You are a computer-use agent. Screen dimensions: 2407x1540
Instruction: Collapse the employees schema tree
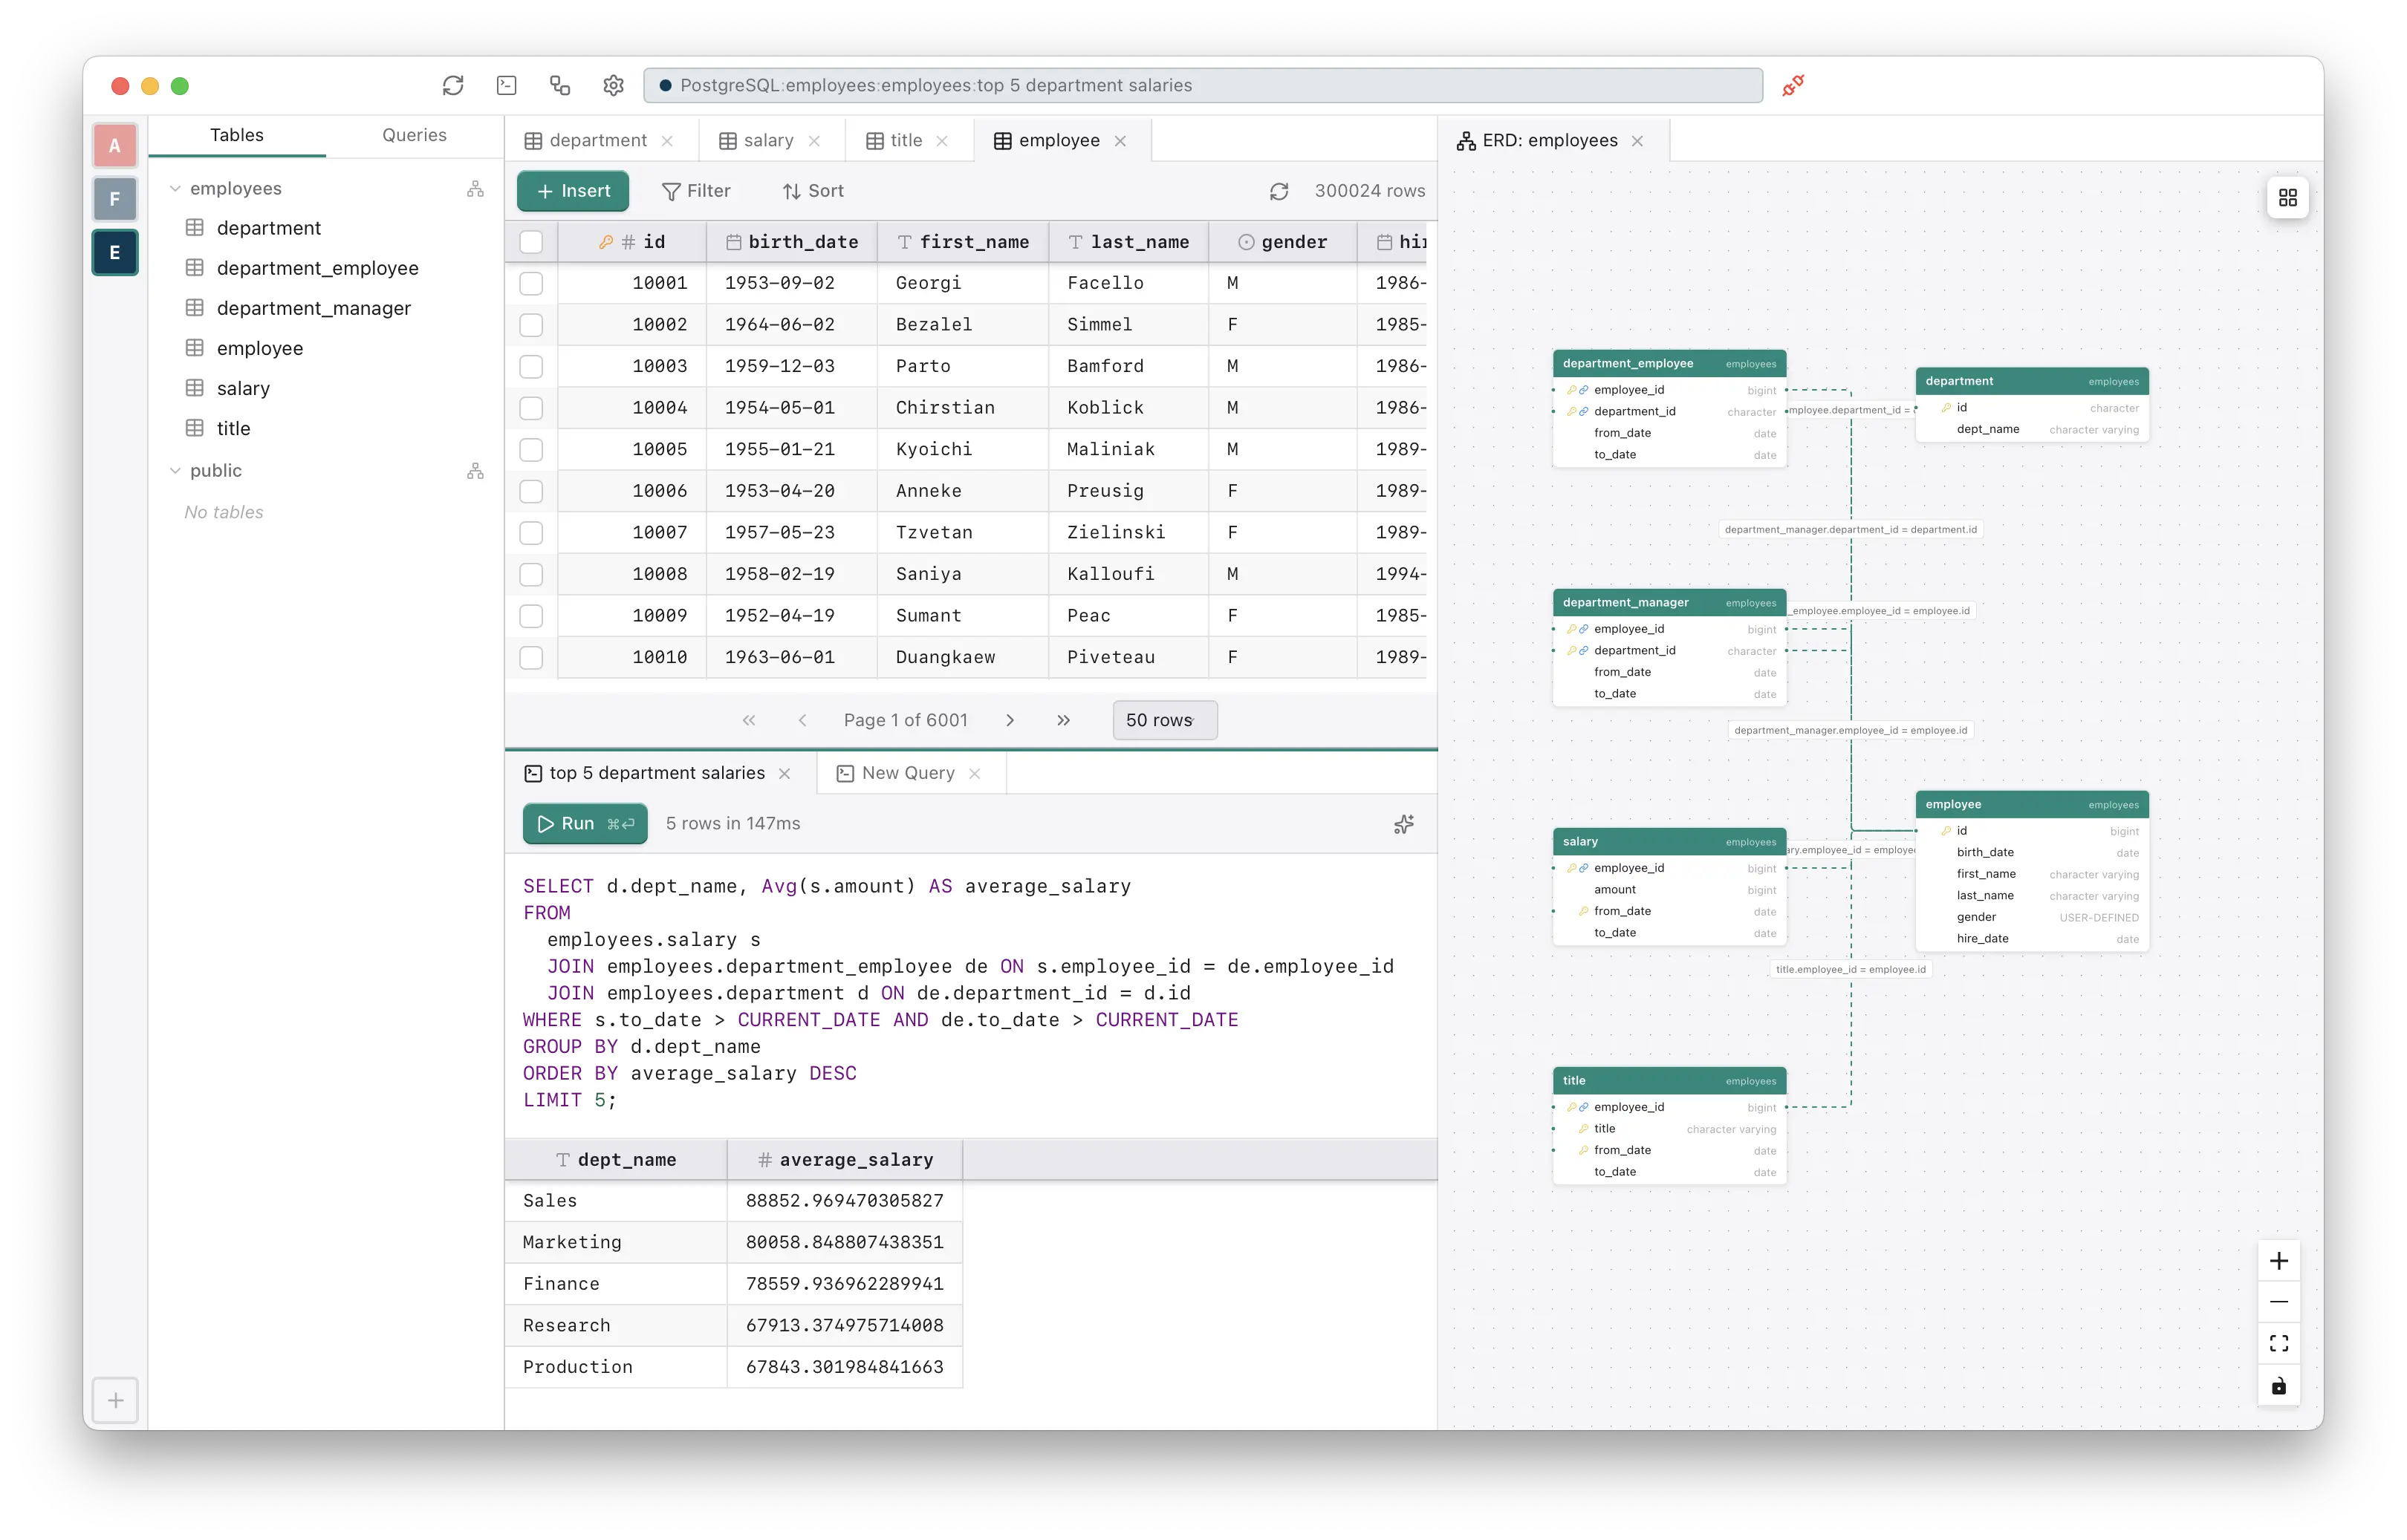coord(175,189)
